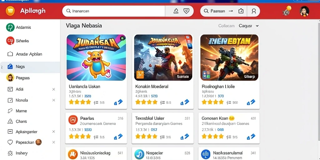Click the Paansen search box
This screenshot has width=320, height=160.
tap(217, 11)
